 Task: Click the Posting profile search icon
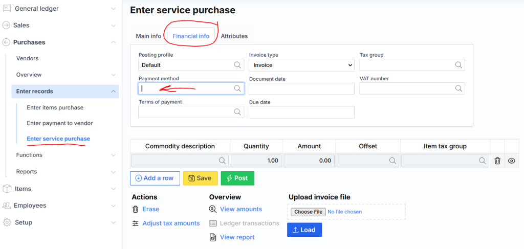point(237,65)
